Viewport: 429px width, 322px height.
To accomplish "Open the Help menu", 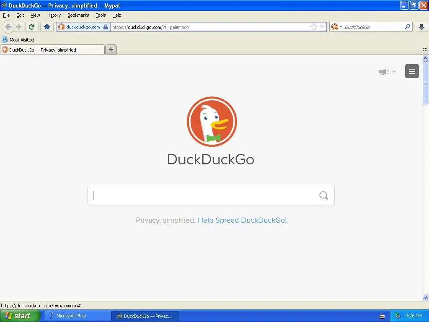I will pyautogui.click(x=117, y=15).
